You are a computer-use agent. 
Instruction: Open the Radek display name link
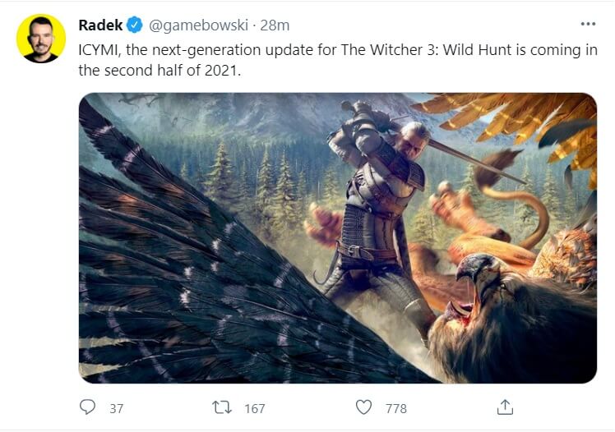pyautogui.click(x=100, y=25)
